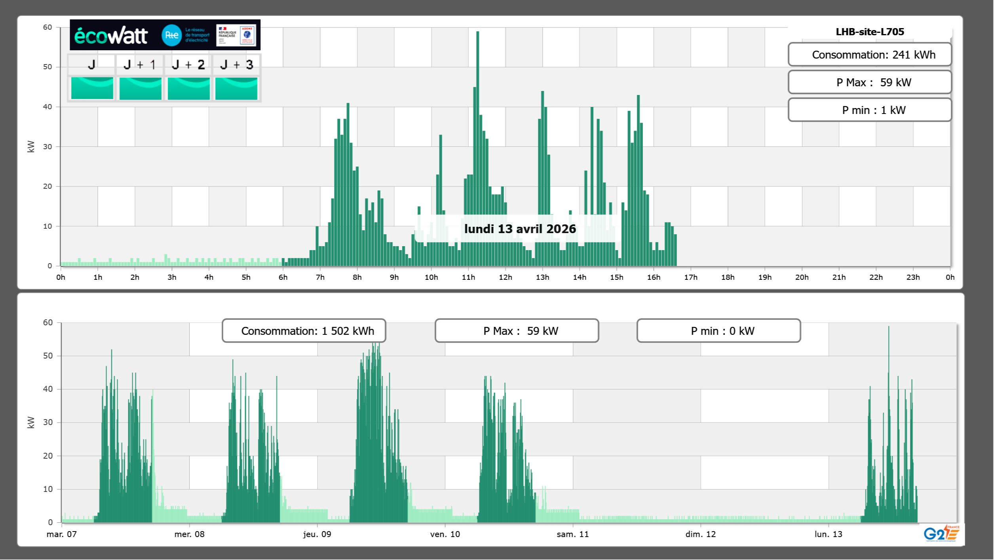Click the daily P Max 59 kW box
The width and height of the screenshot is (994, 560).
[x=869, y=82]
